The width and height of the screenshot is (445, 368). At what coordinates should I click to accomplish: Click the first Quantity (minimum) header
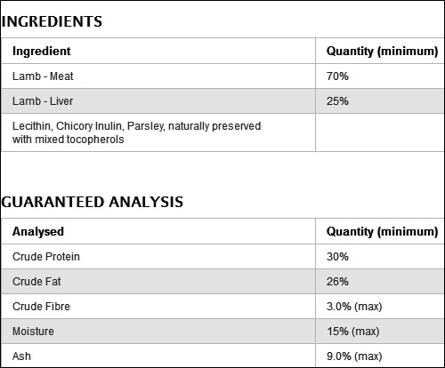click(x=382, y=51)
